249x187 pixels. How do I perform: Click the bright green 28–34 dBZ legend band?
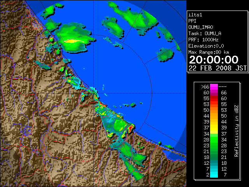(x=214, y=139)
